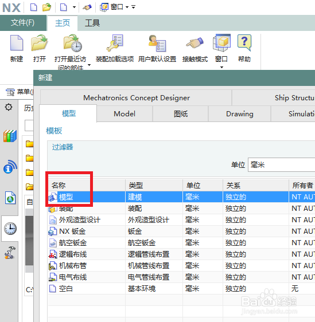Click the 新建 ribbon button
The image size is (315, 322).
17,49
